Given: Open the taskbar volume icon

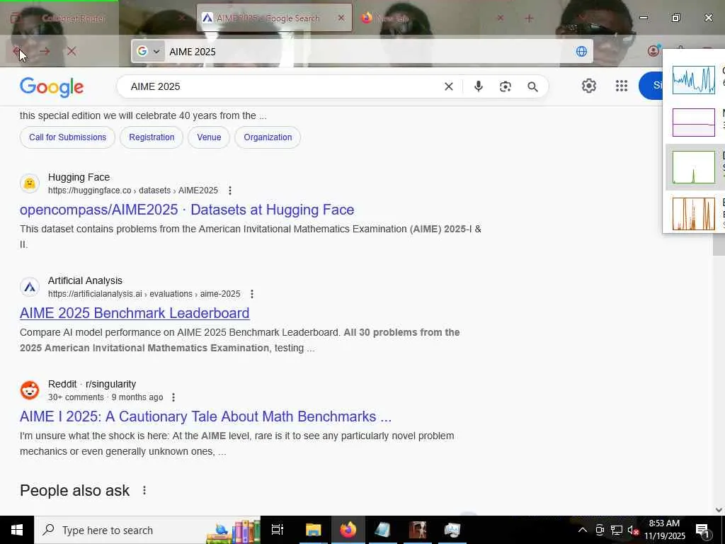Looking at the screenshot, I should [x=632, y=530].
